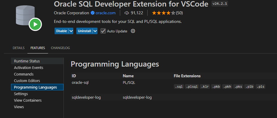Click the Disable button

61,31
